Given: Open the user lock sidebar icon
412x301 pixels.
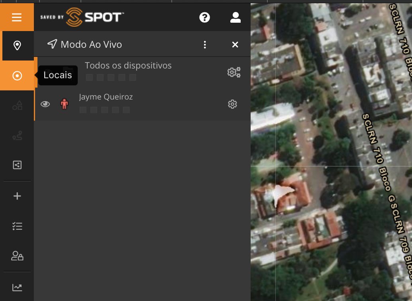Looking at the screenshot, I should [x=17, y=256].
